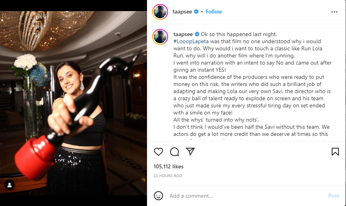This screenshot has width=346, height=206.
Task: Like the post with the heart icon
Action: 159,152
